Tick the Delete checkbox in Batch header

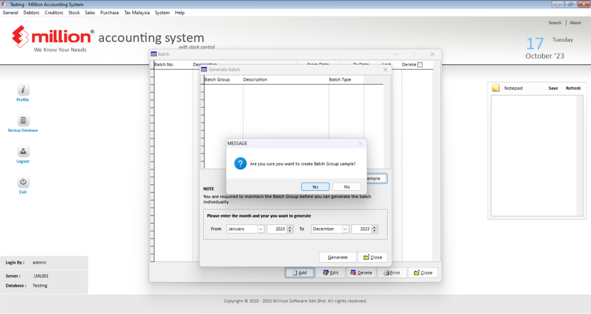tap(419, 64)
